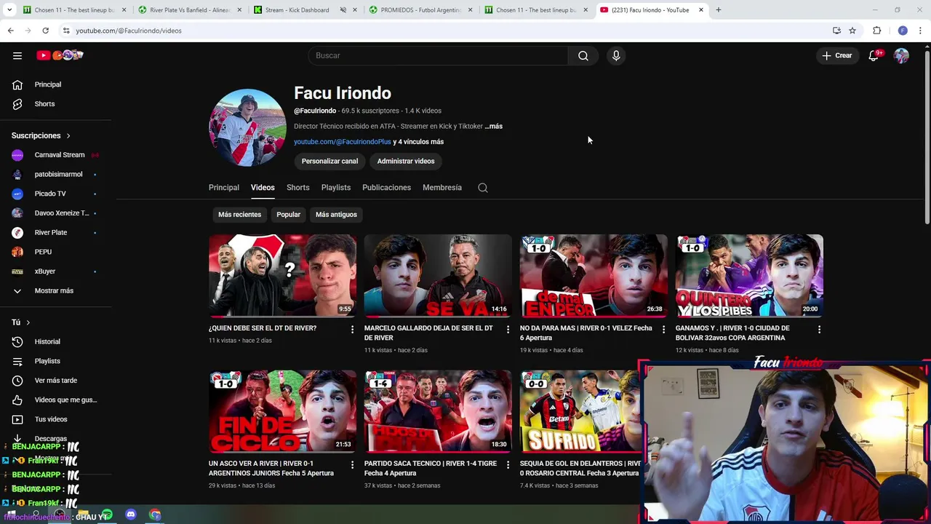Open options menu for GANAMOS Y video
The width and height of the screenshot is (931, 524).
[819, 330]
